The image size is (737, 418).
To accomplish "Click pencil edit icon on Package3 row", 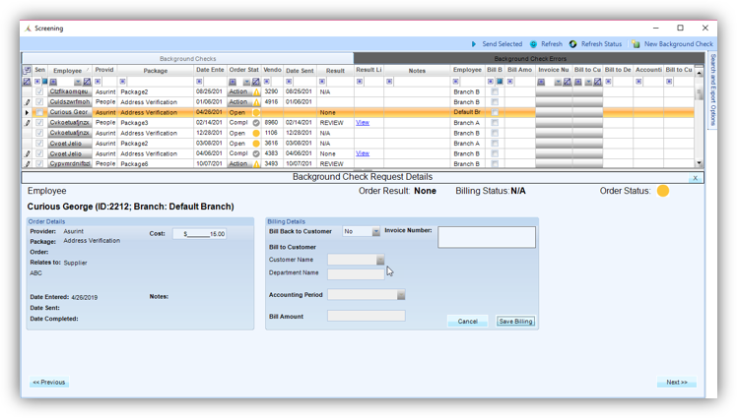I will pos(28,123).
